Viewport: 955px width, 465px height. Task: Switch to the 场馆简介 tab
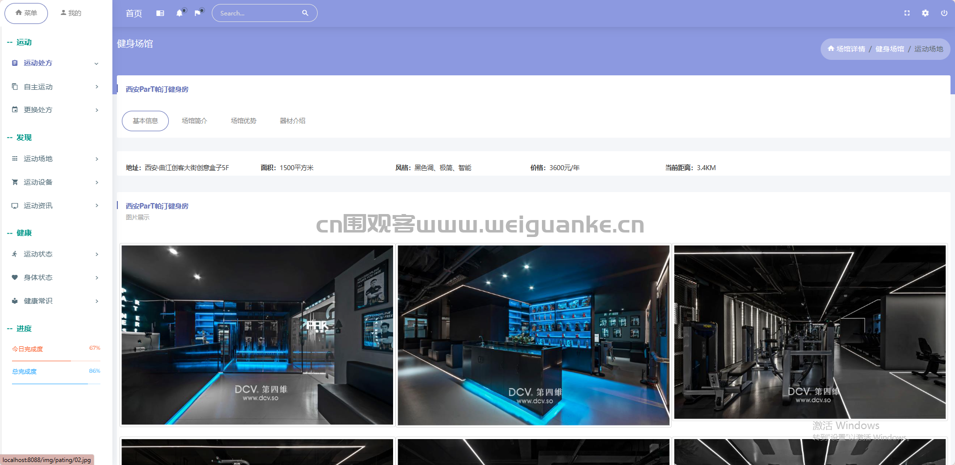194,121
